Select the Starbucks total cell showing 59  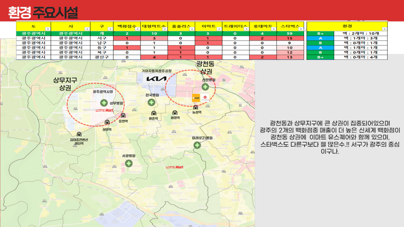tap(290, 34)
